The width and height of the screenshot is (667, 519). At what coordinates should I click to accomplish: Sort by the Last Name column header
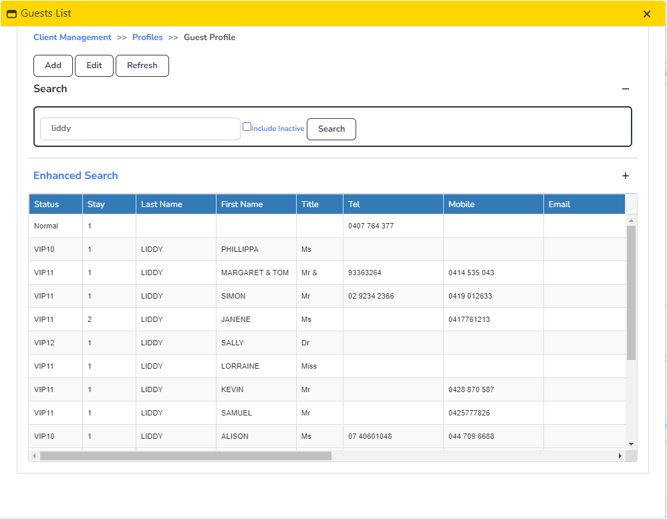coord(176,204)
